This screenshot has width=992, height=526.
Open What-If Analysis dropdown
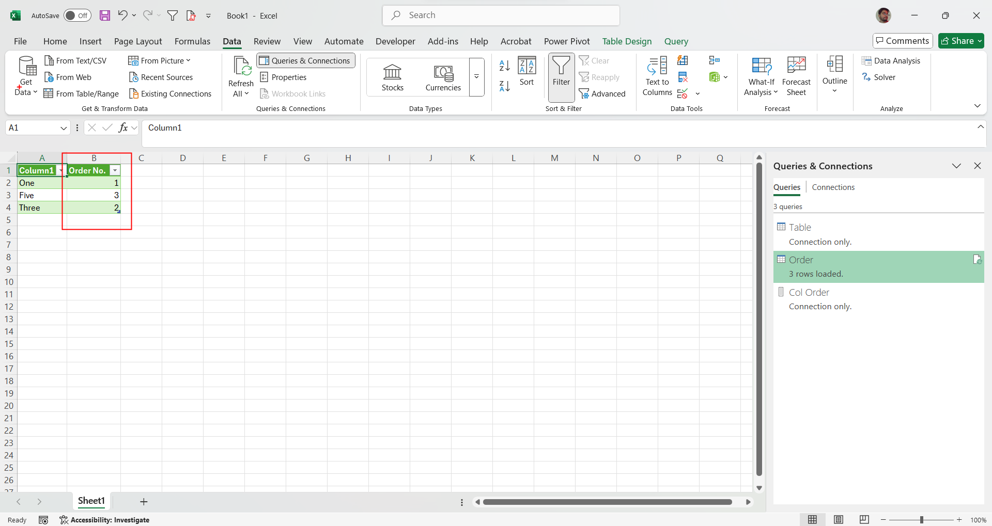(x=761, y=76)
